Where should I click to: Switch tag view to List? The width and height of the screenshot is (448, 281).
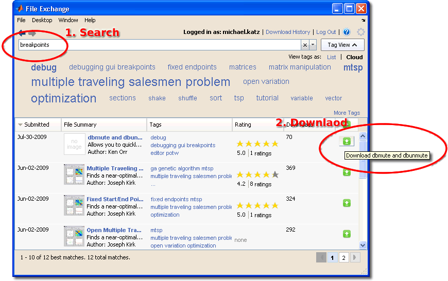(331, 57)
